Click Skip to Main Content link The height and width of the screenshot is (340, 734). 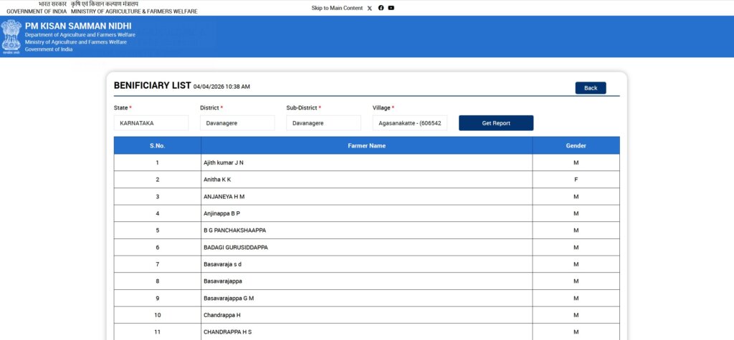coord(337,8)
